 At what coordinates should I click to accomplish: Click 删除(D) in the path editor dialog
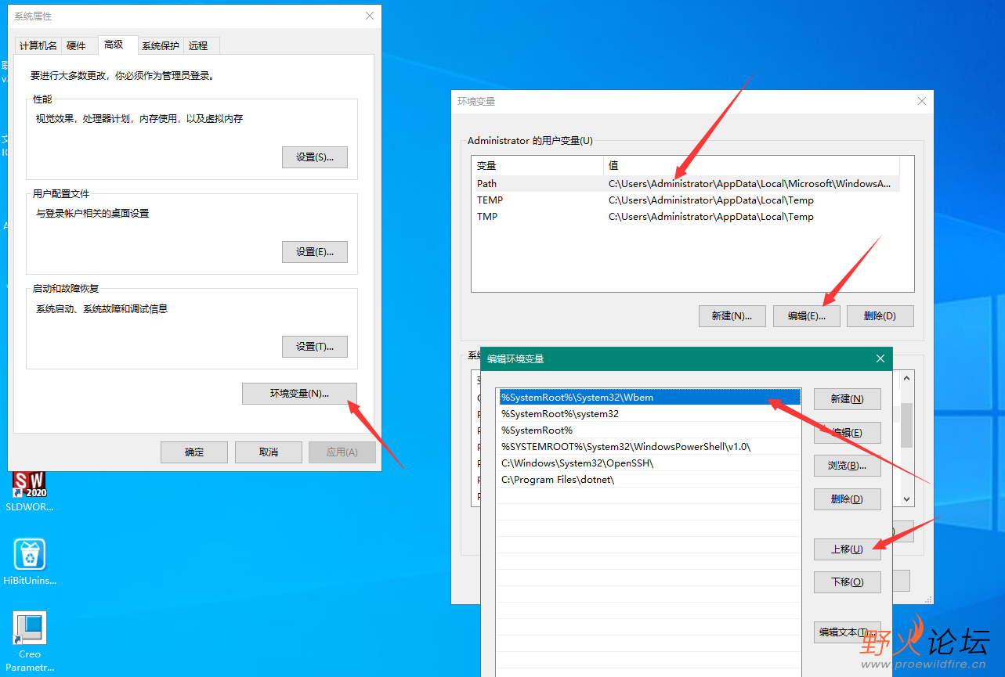(848, 499)
